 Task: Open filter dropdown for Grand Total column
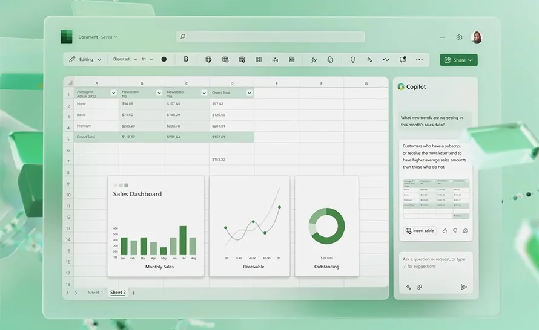coord(250,93)
